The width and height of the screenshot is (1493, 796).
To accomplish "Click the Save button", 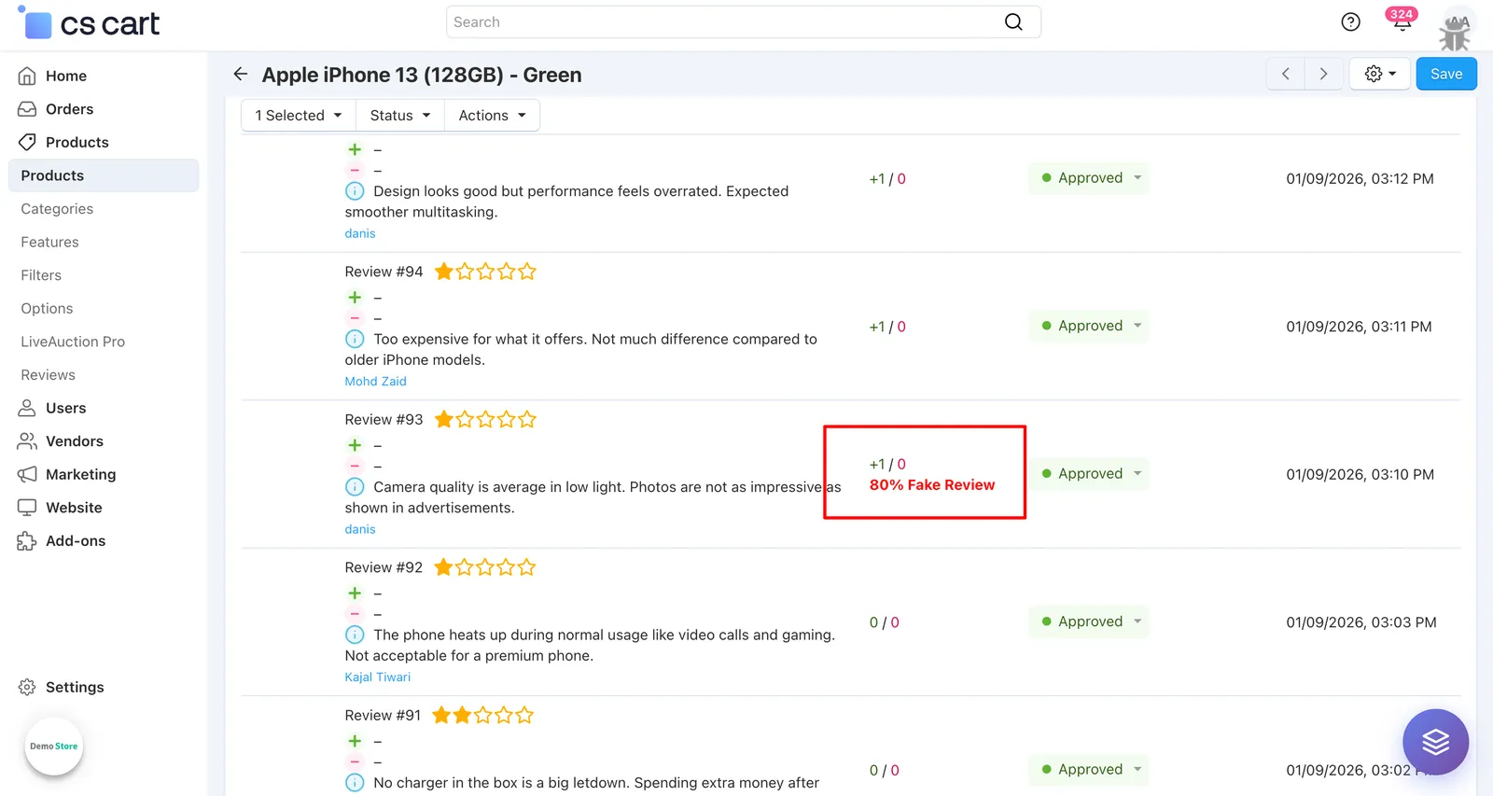I will (1446, 74).
